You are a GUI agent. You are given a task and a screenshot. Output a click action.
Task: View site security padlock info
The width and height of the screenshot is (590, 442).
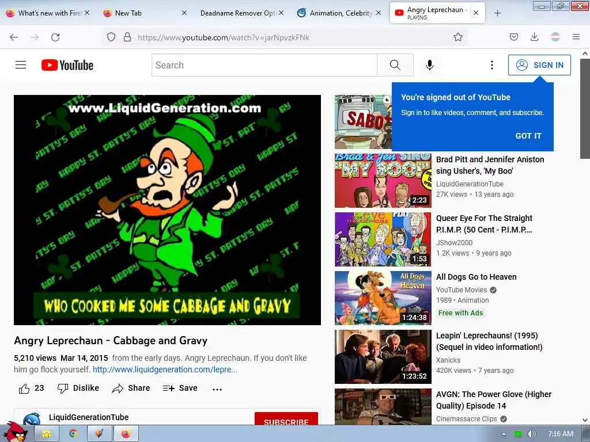(127, 37)
